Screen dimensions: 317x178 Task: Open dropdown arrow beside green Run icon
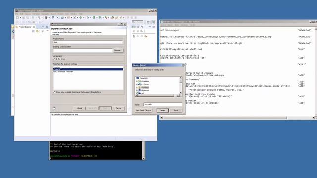[x=97, y=18]
